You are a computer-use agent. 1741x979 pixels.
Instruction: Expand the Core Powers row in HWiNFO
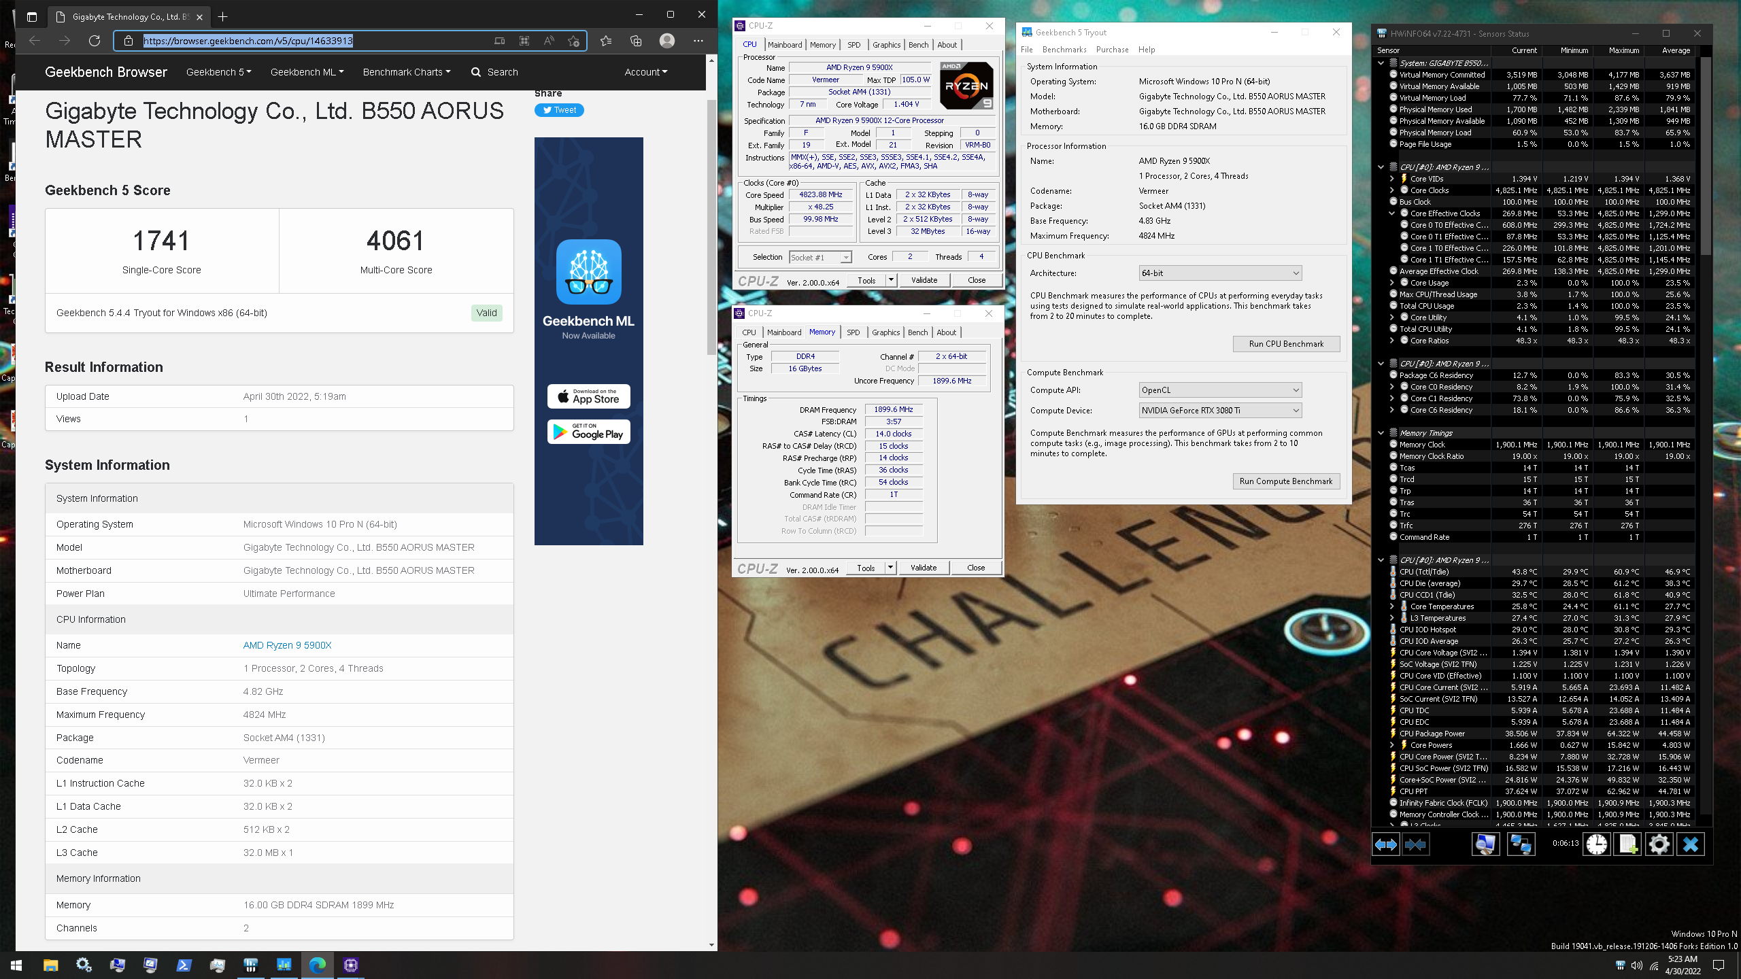click(1391, 745)
